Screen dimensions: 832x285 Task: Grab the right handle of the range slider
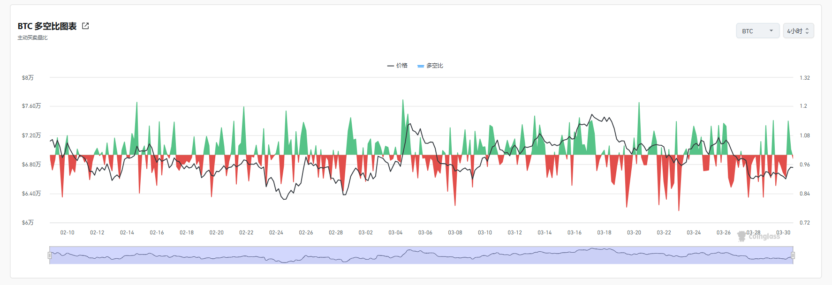click(x=793, y=255)
